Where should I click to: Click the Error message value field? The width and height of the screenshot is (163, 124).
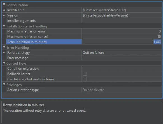click(122, 58)
